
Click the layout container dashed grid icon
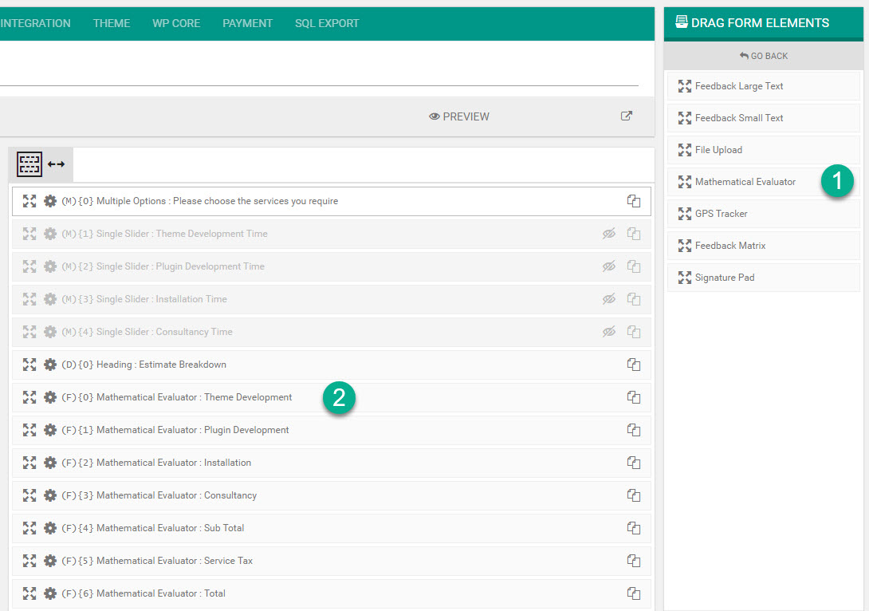[29, 164]
